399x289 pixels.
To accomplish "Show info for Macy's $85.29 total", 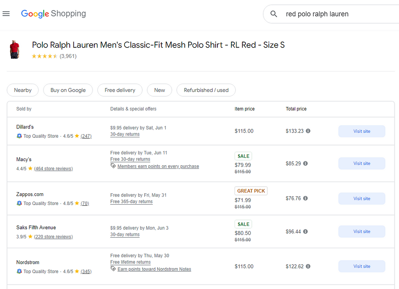I will point(305,163).
